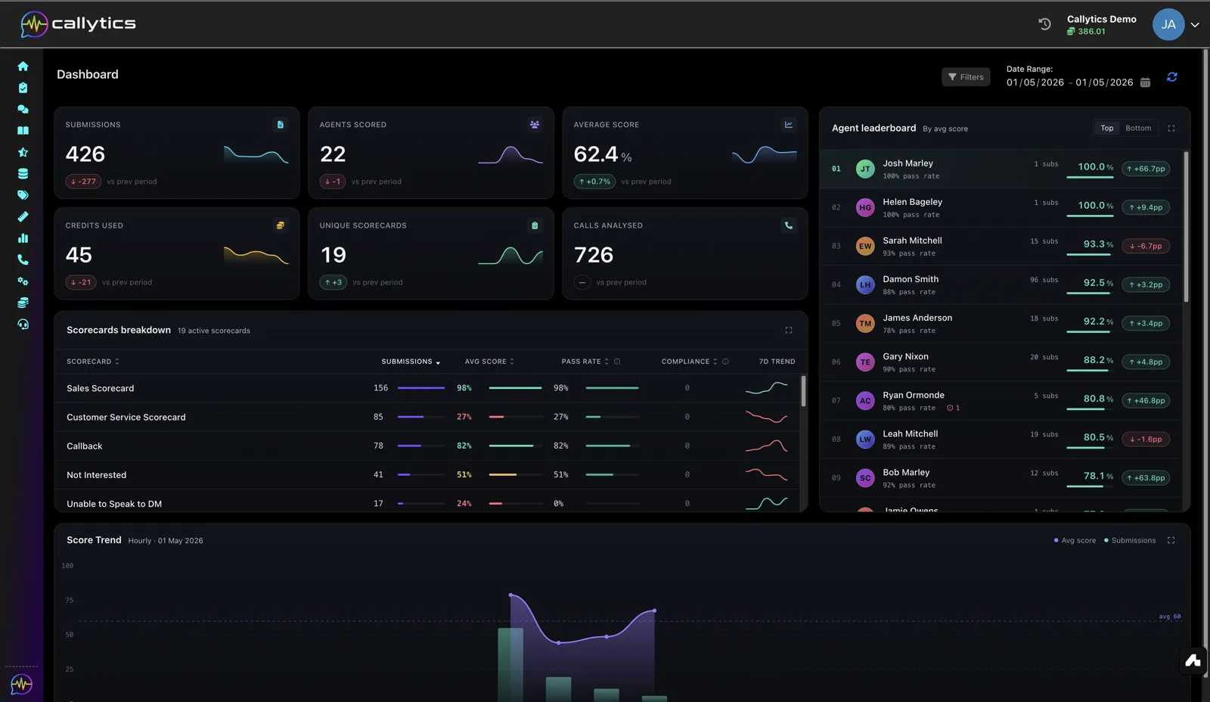Click the Calls Analysed phone icon
Viewport: 1210px width, 702px height.
[789, 225]
